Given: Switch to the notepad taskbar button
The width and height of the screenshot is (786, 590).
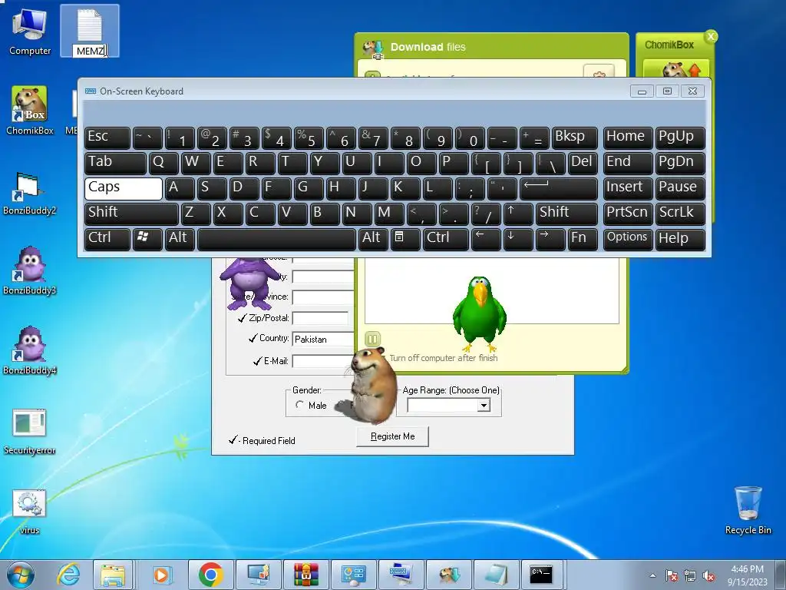Looking at the screenshot, I should [497, 575].
